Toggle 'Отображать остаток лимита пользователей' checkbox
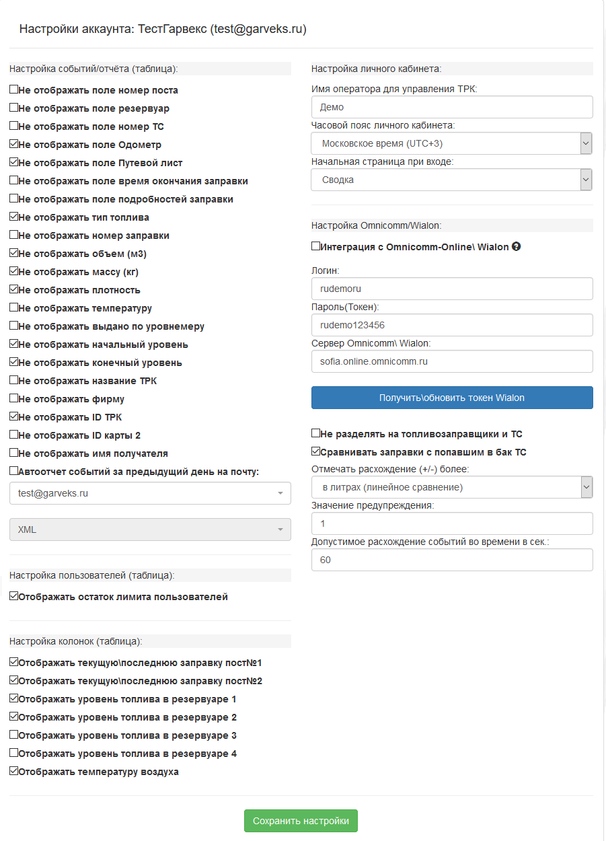The width and height of the screenshot is (606, 841). pyautogui.click(x=14, y=596)
